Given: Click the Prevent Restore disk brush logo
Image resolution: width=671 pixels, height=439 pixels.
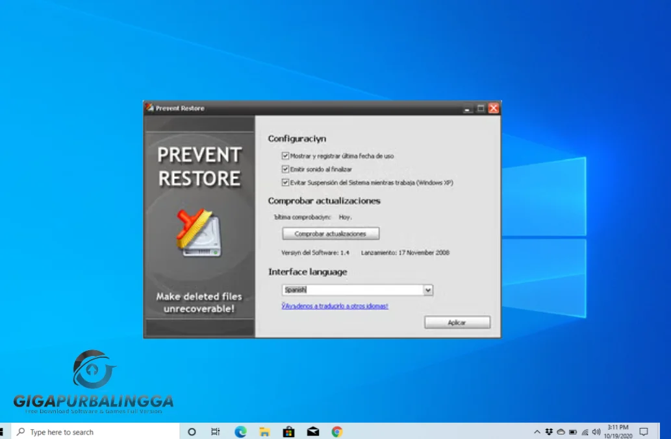Looking at the screenshot, I should click(x=199, y=233).
